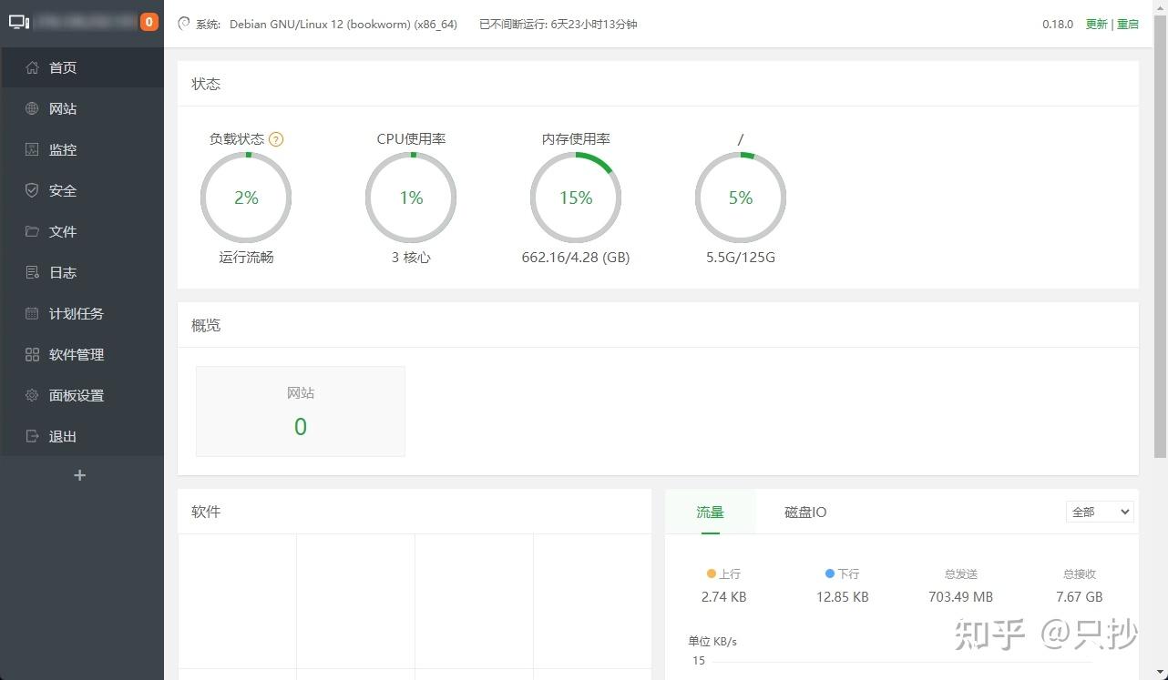Click the 5.5G/125G disk text
Image resolution: width=1168 pixels, height=680 pixels.
tap(741, 258)
